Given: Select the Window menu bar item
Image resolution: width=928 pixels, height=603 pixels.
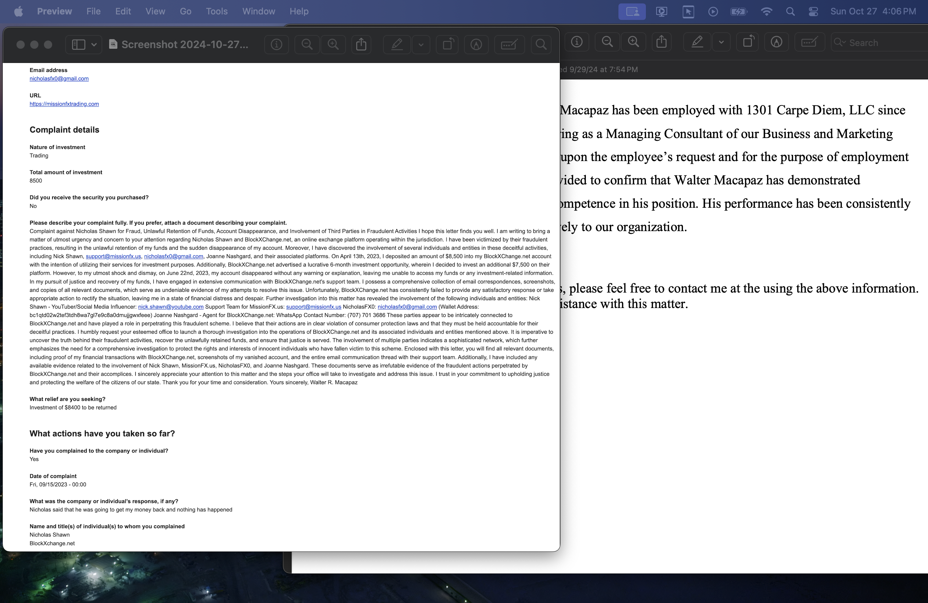Looking at the screenshot, I should pyautogui.click(x=258, y=12).
